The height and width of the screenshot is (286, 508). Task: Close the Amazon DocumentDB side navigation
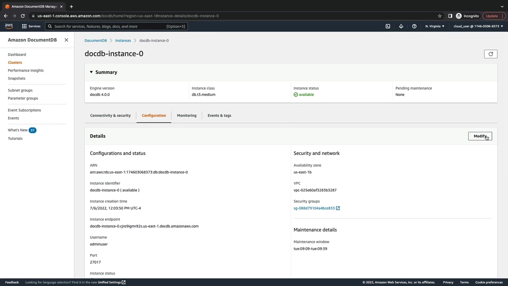tap(66, 40)
